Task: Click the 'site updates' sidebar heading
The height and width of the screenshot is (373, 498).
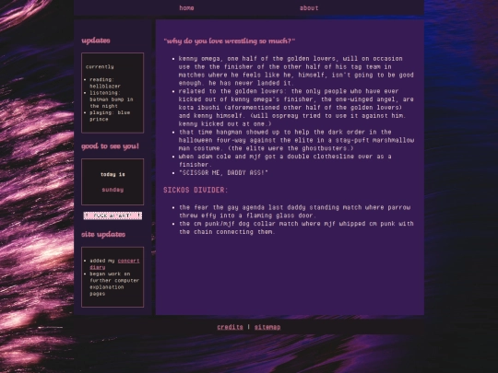Action: tap(103, 234)
